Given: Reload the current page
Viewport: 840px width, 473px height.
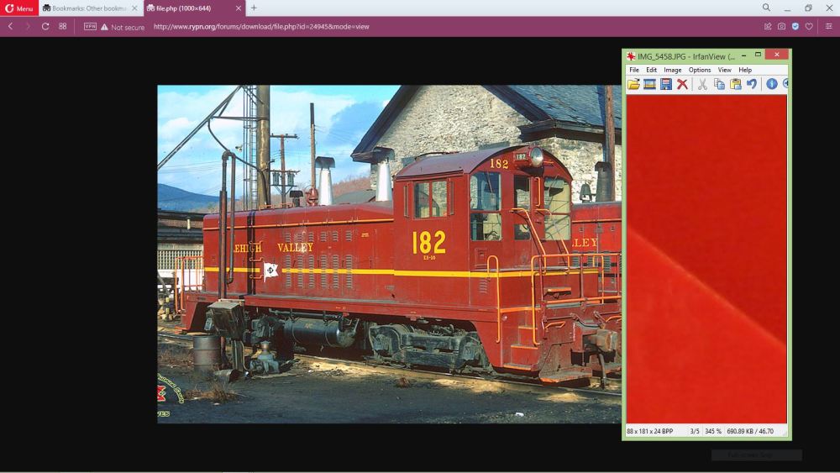Looking at the screenshot, I should pos(45,26).
